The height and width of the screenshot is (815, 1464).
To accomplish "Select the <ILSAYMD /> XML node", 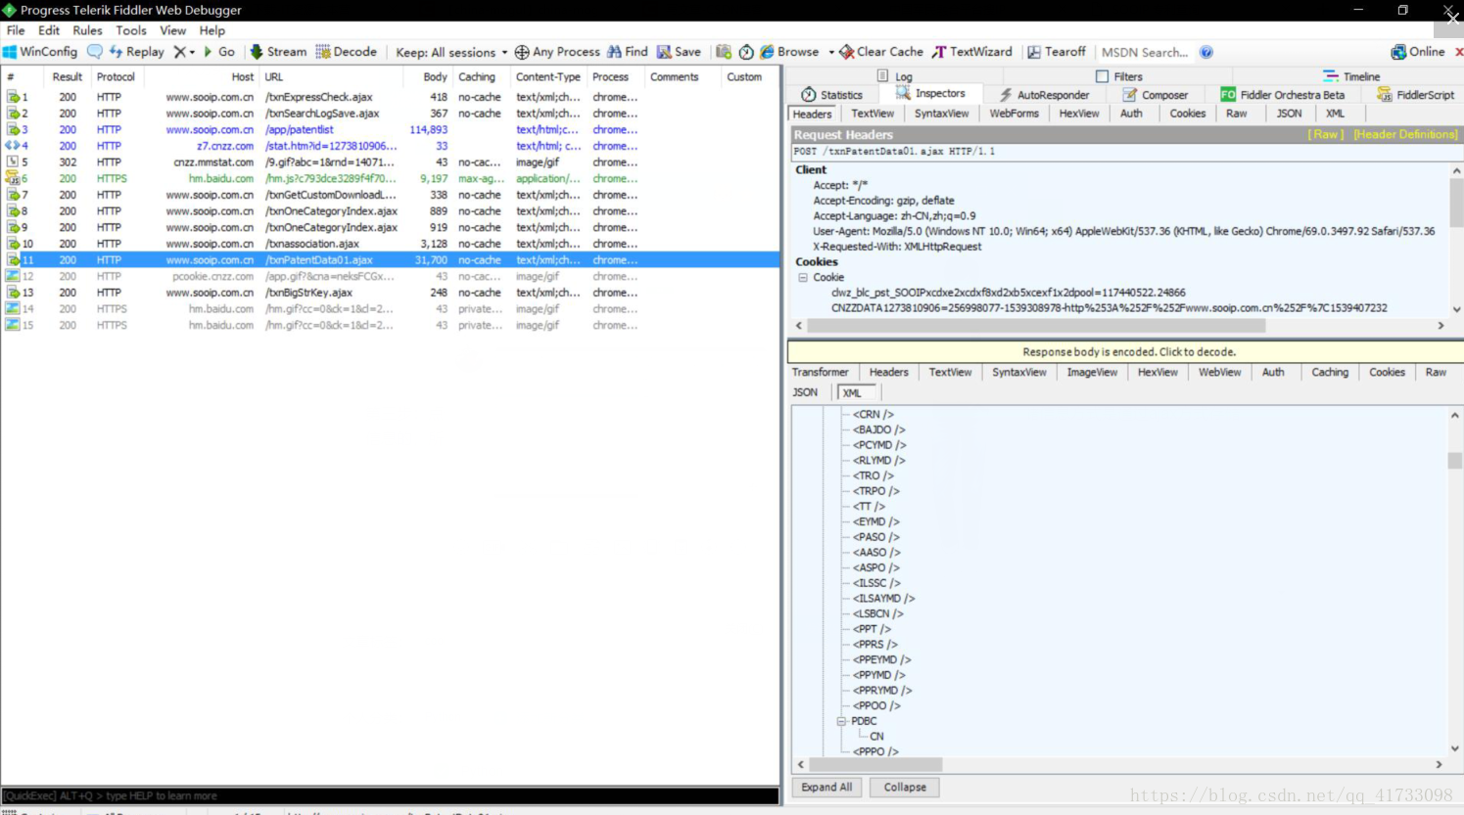I will click(883, 599).
